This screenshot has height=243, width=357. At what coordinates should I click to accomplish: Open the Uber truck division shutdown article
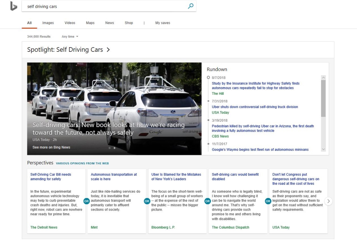(254, 107)
